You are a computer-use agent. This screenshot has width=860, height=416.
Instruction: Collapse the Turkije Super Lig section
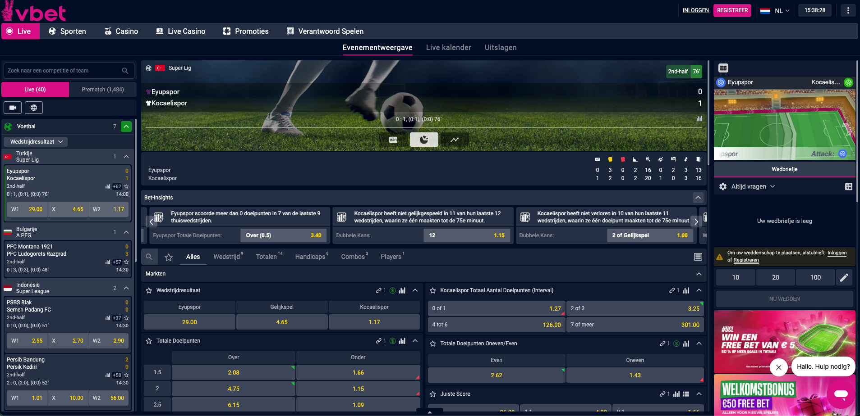coord(126,156)
